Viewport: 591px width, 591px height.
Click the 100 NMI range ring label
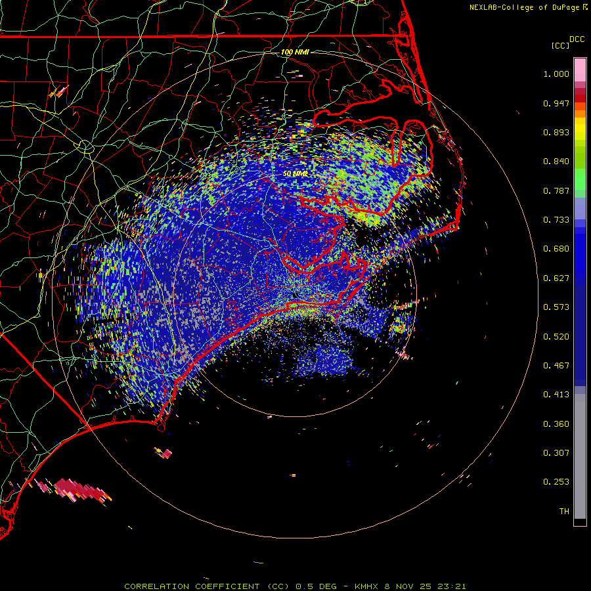click(295, 52)
